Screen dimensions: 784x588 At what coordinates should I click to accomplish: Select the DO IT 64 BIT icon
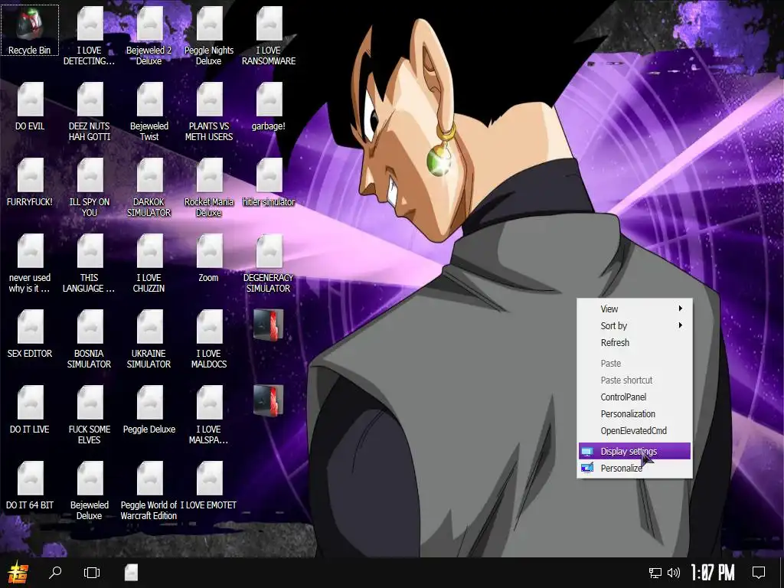(30, 486)
